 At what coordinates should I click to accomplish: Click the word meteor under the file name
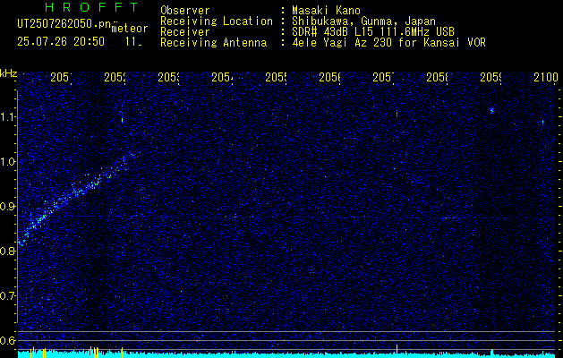pyautogui.click(x=130, y=29)
